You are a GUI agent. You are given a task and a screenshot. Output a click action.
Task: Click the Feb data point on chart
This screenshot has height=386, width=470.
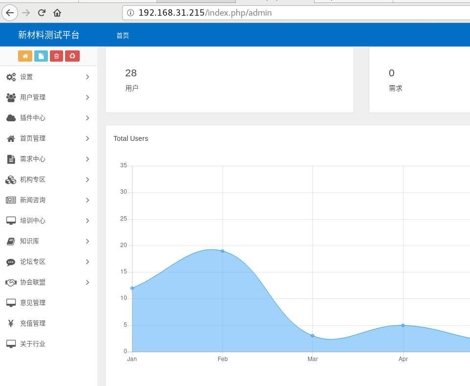pyautogui.click(x=223, y=251)
